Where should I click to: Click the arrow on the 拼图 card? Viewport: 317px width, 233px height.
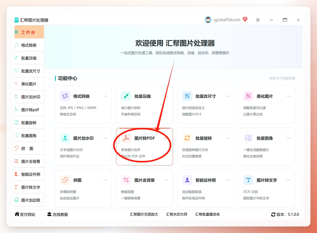pyautogui.click(x=105, y=180)
